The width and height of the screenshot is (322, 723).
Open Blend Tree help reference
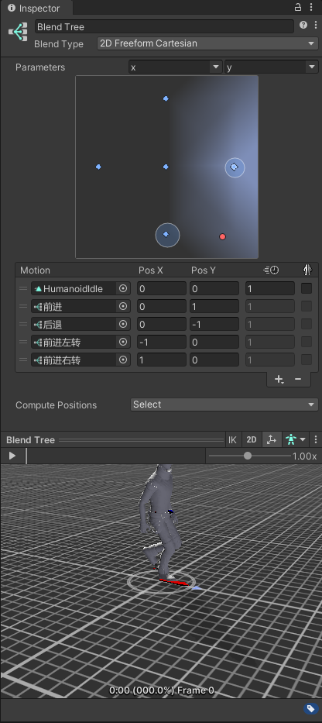pyautogui.click(x=303, y=25)
